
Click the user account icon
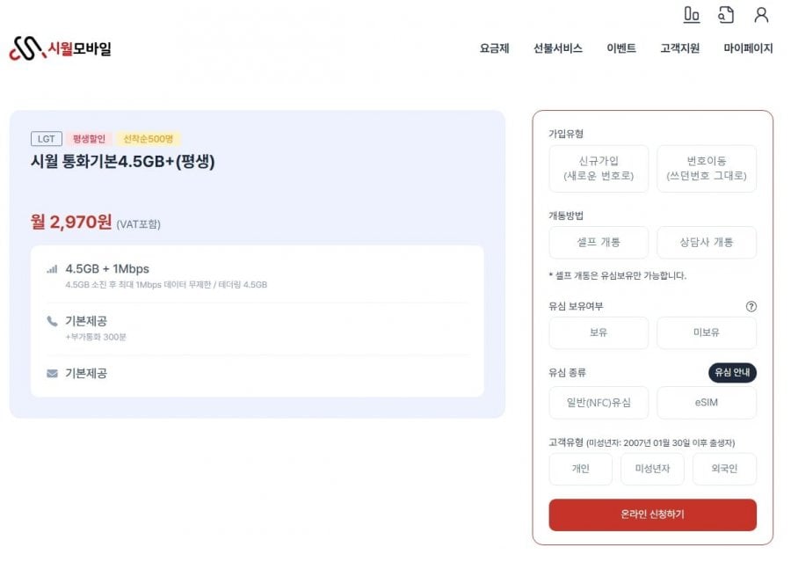pos(761,15)
